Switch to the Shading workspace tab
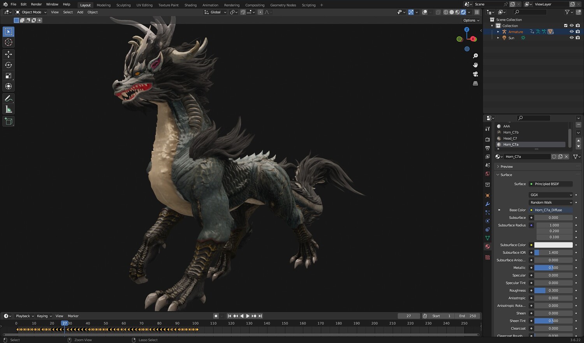 pyautogui.click(x=190, y=5)
